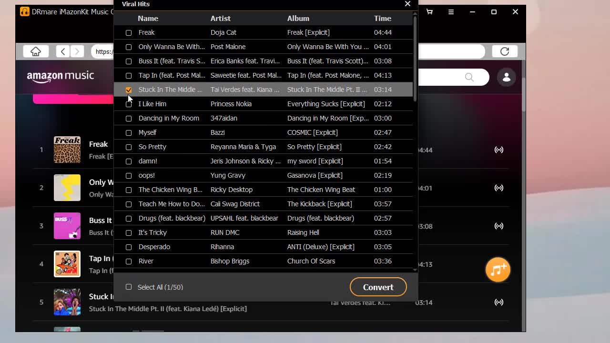Open the hamburger menu in title bar

(x=451, y=12)
